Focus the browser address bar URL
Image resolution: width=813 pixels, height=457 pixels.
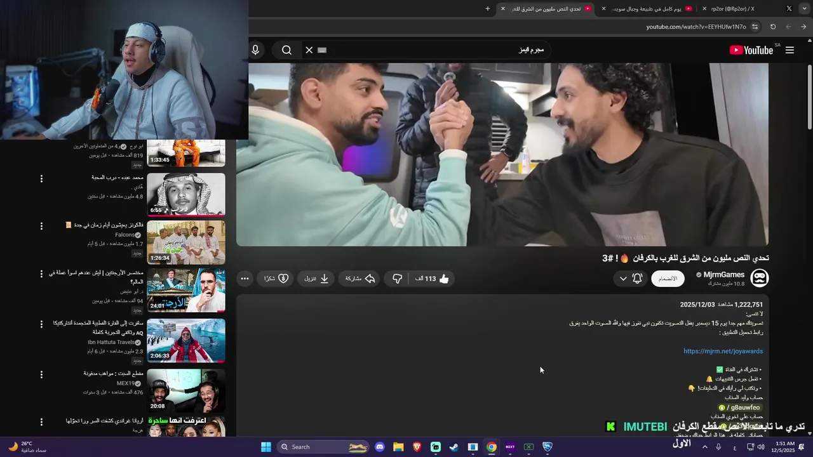(696, 27)
